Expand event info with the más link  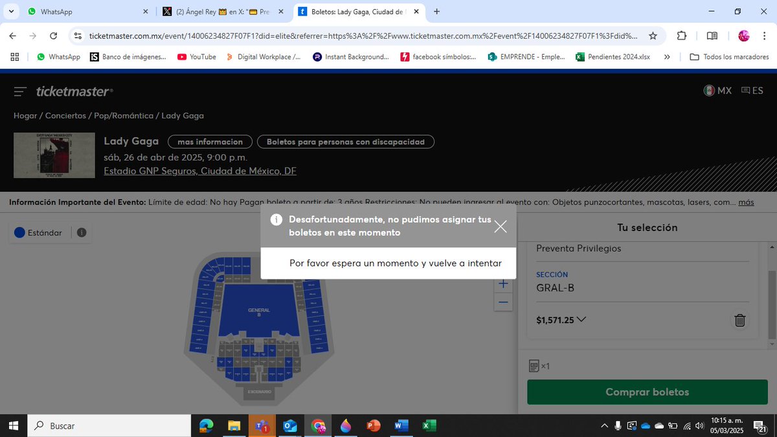(x=746, y=202)
